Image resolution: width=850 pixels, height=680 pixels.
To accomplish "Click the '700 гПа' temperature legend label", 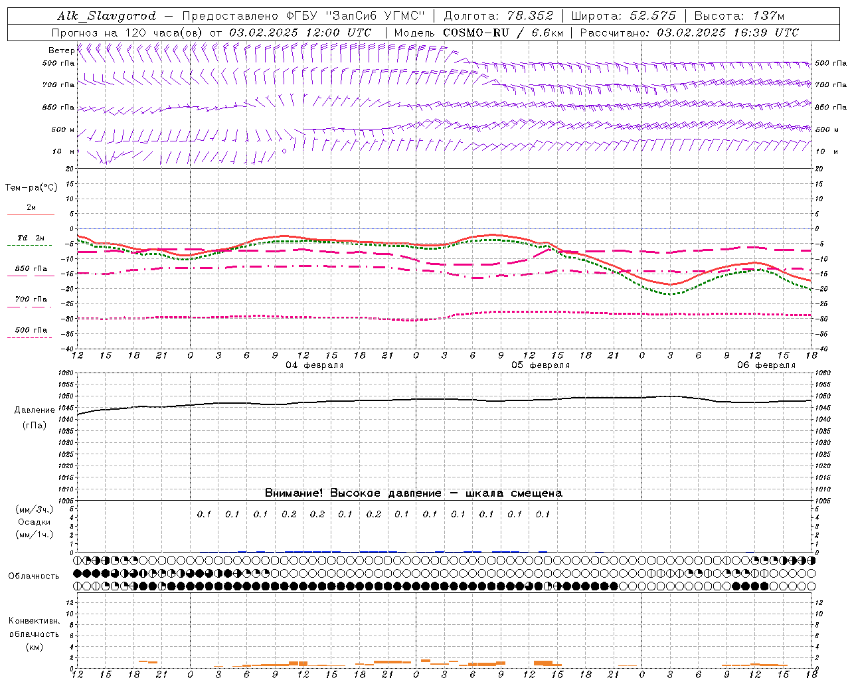I will tap(31, 299).
